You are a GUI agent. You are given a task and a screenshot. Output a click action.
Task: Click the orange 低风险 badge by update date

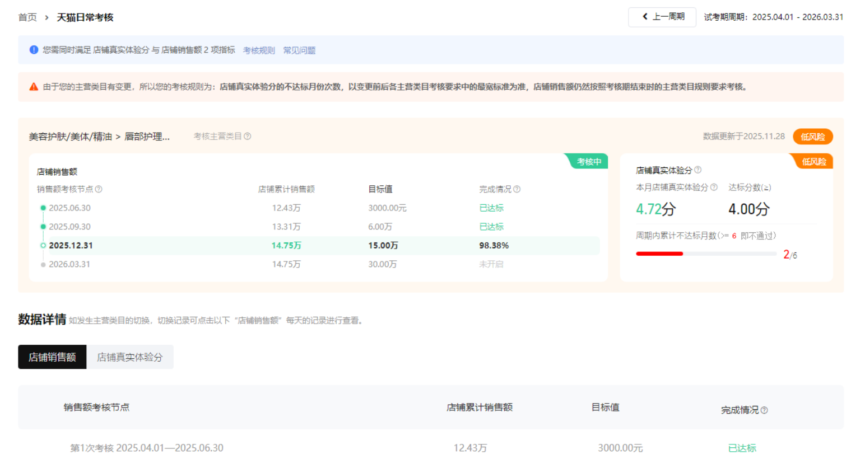pyautogui.click(x=812, y=137)
